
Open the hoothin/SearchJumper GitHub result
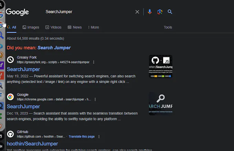32,144
